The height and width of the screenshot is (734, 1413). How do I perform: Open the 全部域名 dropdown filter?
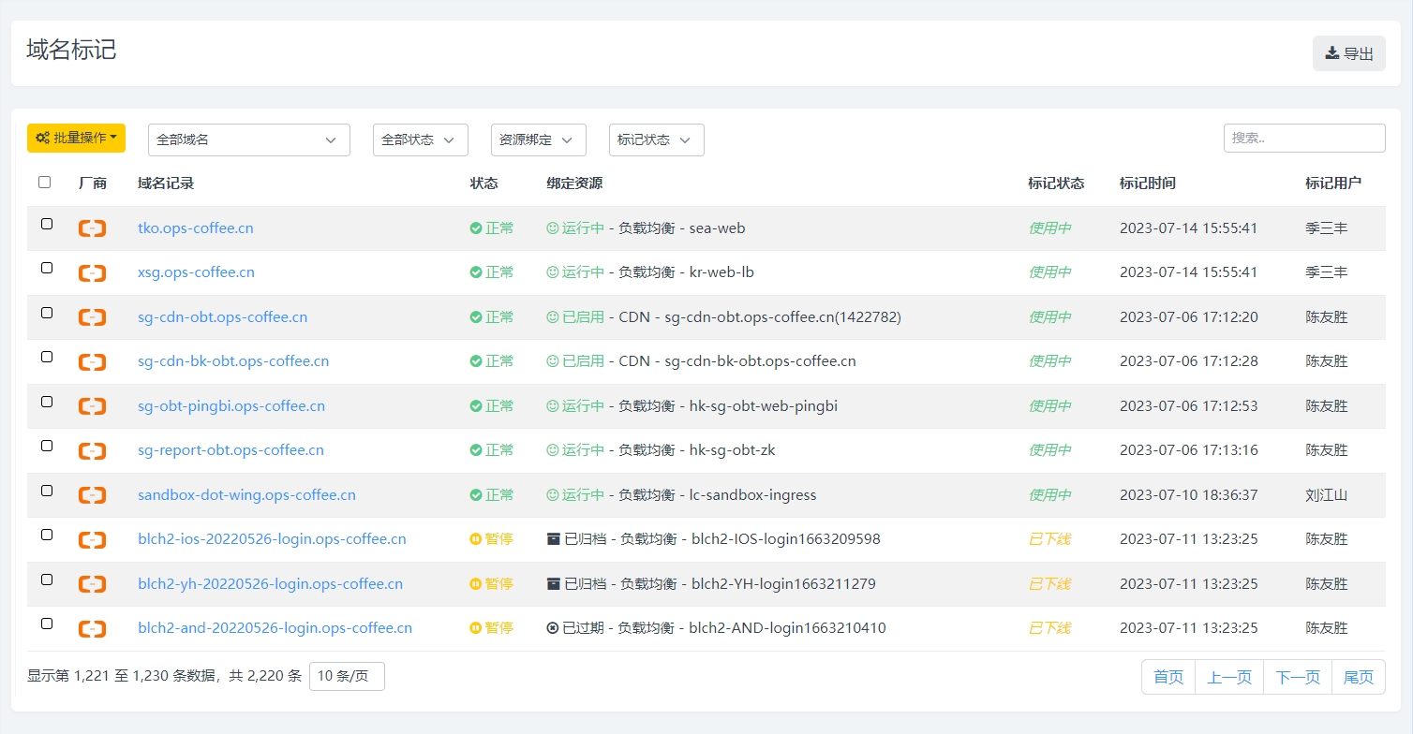[x=248, y=139]
